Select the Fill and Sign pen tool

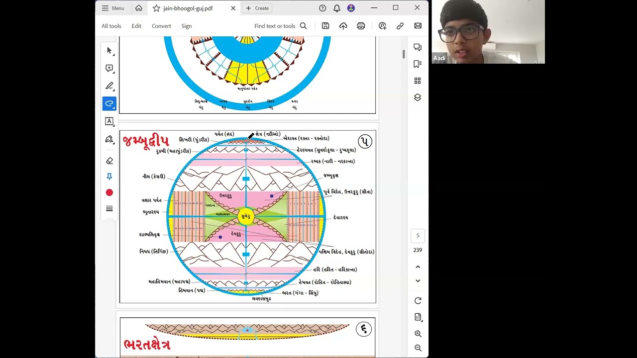pos(109,139)
